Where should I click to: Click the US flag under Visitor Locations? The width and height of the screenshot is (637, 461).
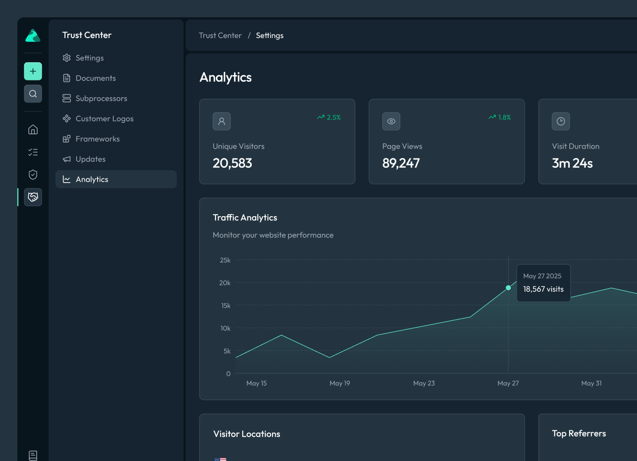(221, 459)
